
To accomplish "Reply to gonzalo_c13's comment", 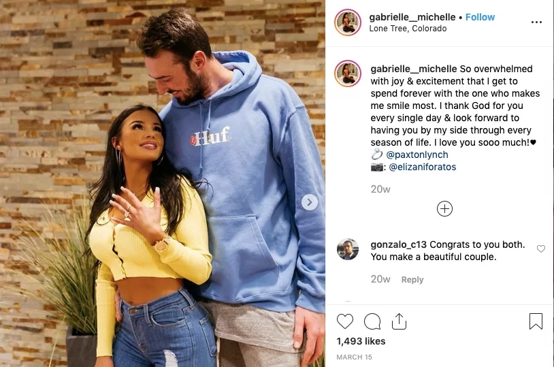I will (412, 280).
